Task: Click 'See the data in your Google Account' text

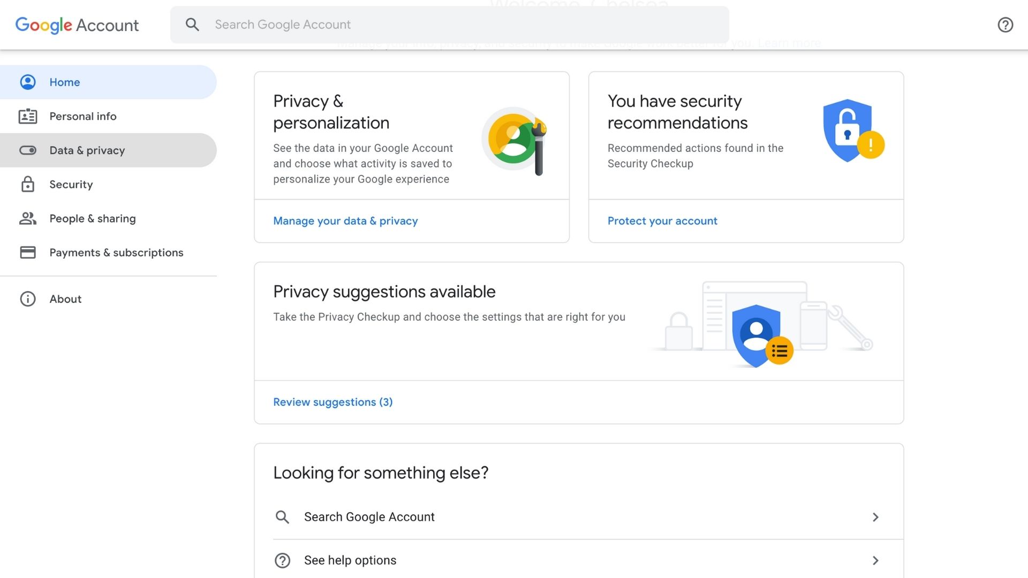Action: (x=363, y=164)
